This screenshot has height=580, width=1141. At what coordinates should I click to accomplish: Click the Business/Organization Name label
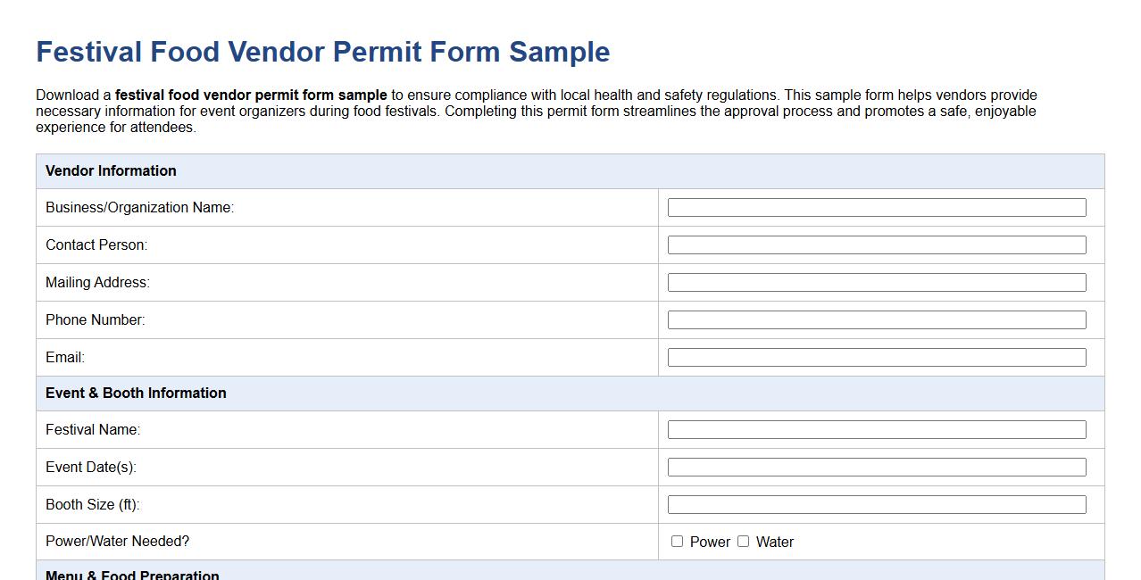click(139, 207)
